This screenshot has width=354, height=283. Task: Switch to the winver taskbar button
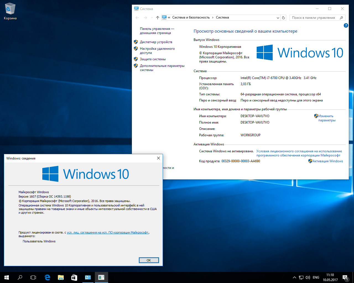[x=101, y=277]
